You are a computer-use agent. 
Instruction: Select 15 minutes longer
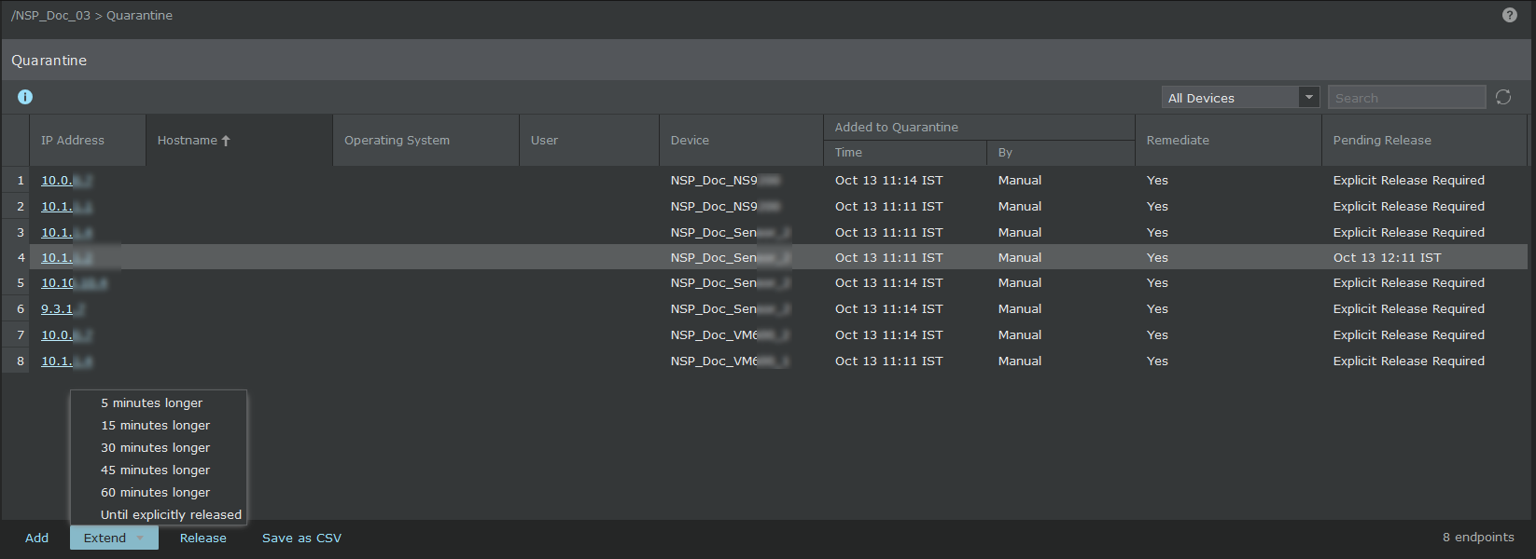coord(155,425)
